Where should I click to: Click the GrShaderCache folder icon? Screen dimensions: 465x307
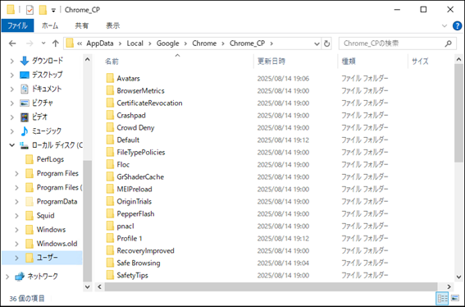pyautogui.click(x=110, y=176)
